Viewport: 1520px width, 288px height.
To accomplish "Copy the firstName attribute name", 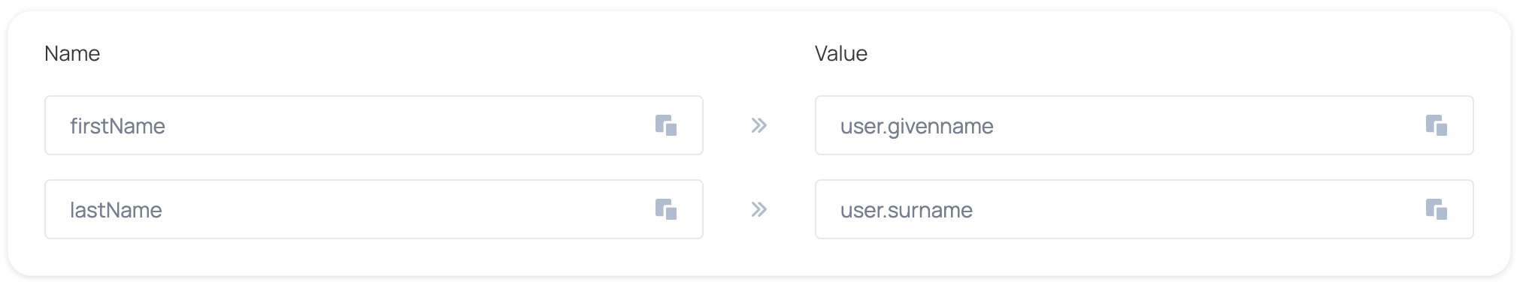I will click(666, 125).
